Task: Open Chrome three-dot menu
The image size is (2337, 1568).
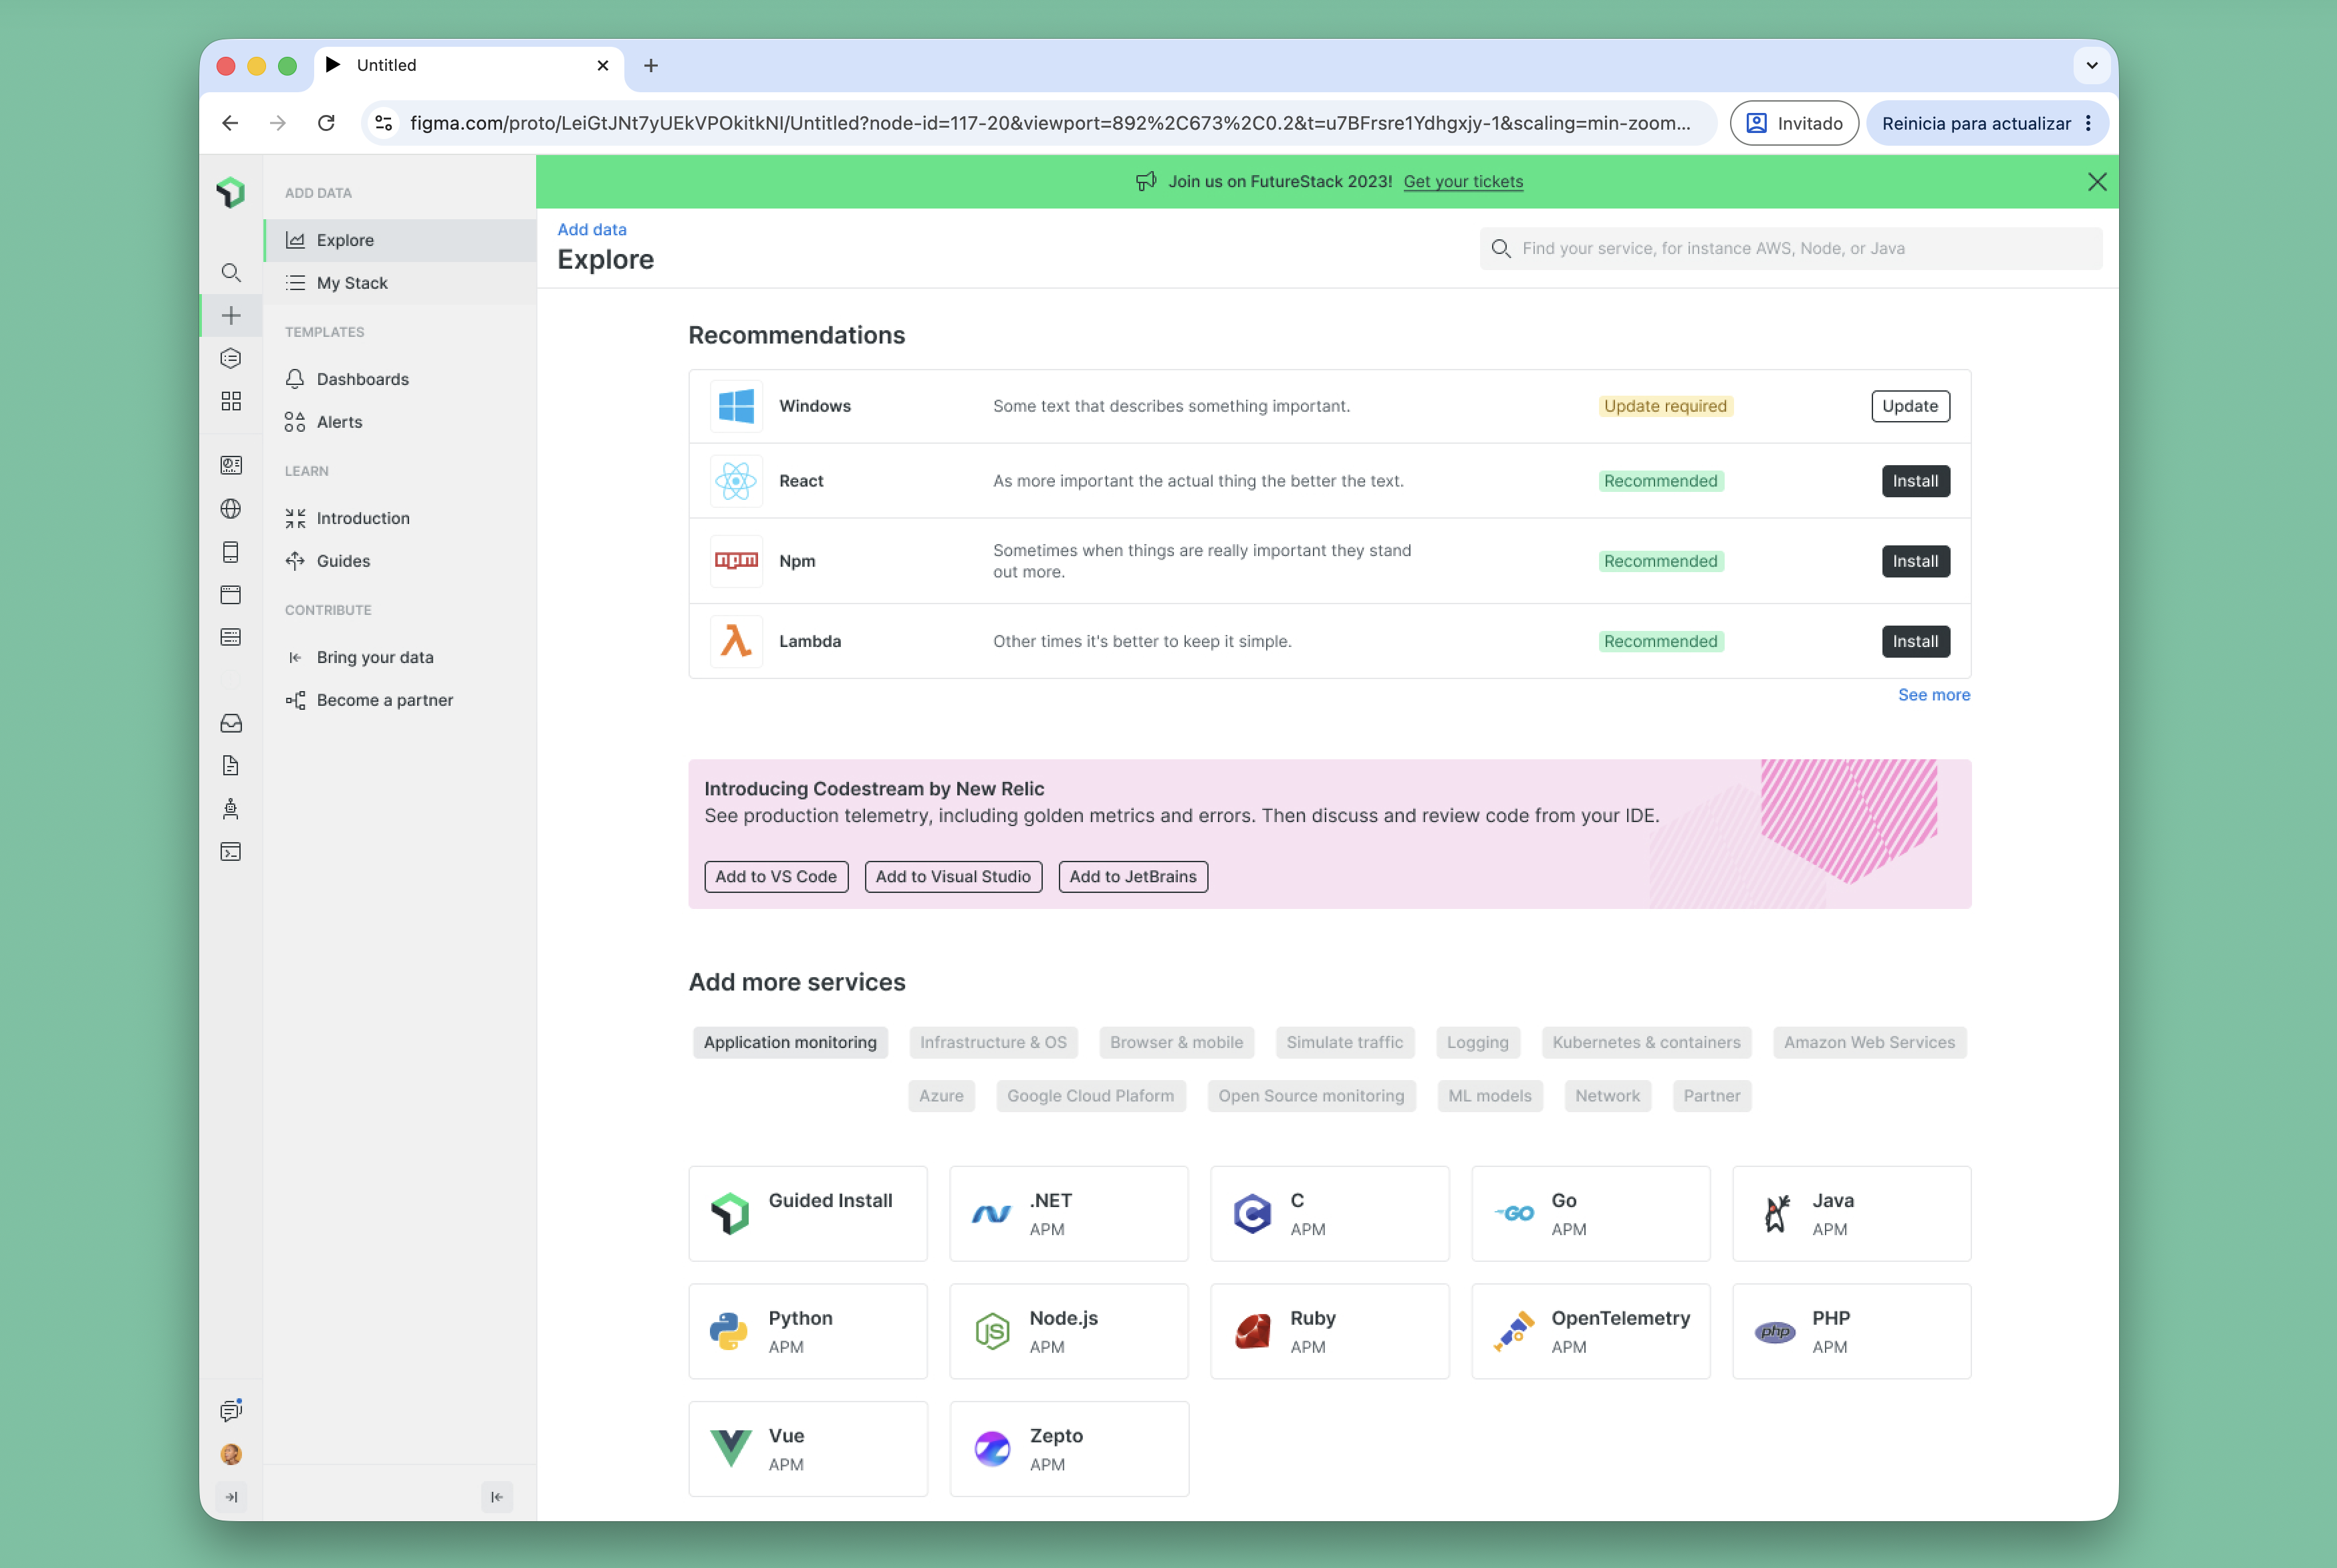Action: coord(2088,123)
